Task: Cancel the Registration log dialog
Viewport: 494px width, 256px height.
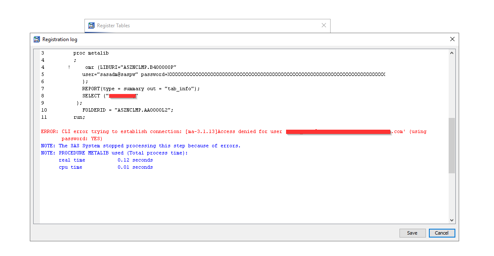Action: pos(442,233)
